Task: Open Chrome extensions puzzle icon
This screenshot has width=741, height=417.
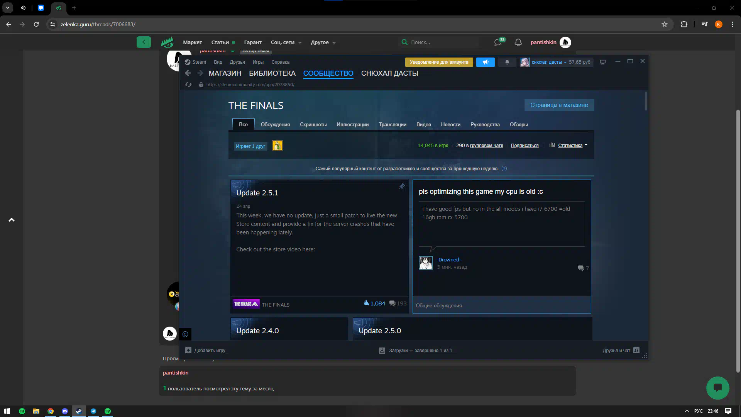Action: 684,24
